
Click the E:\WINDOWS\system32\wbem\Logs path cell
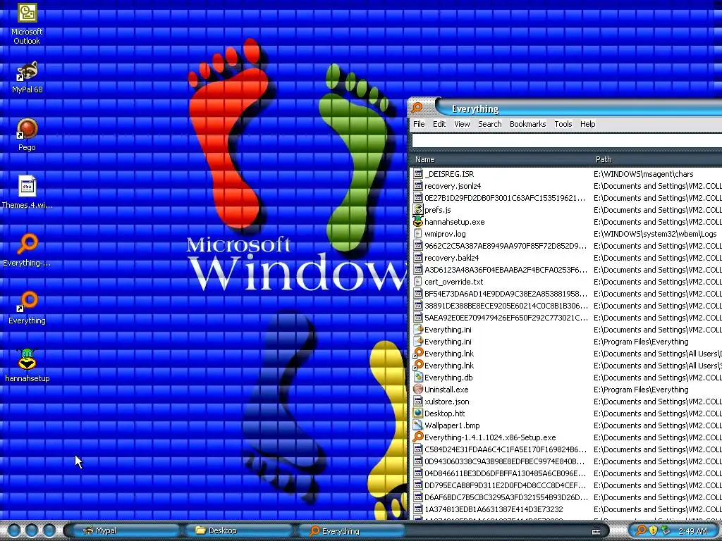(x=655, y=234)
